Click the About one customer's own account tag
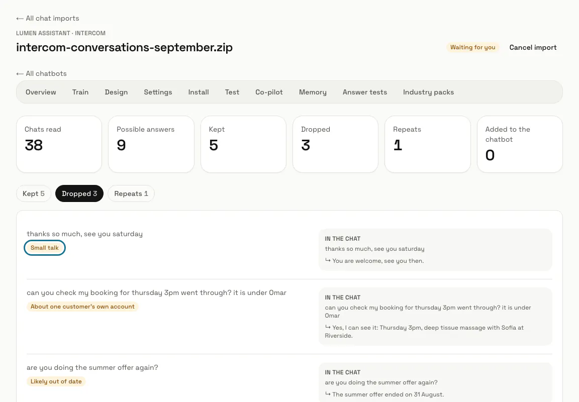579x402 pixels. tap(82, 307)
